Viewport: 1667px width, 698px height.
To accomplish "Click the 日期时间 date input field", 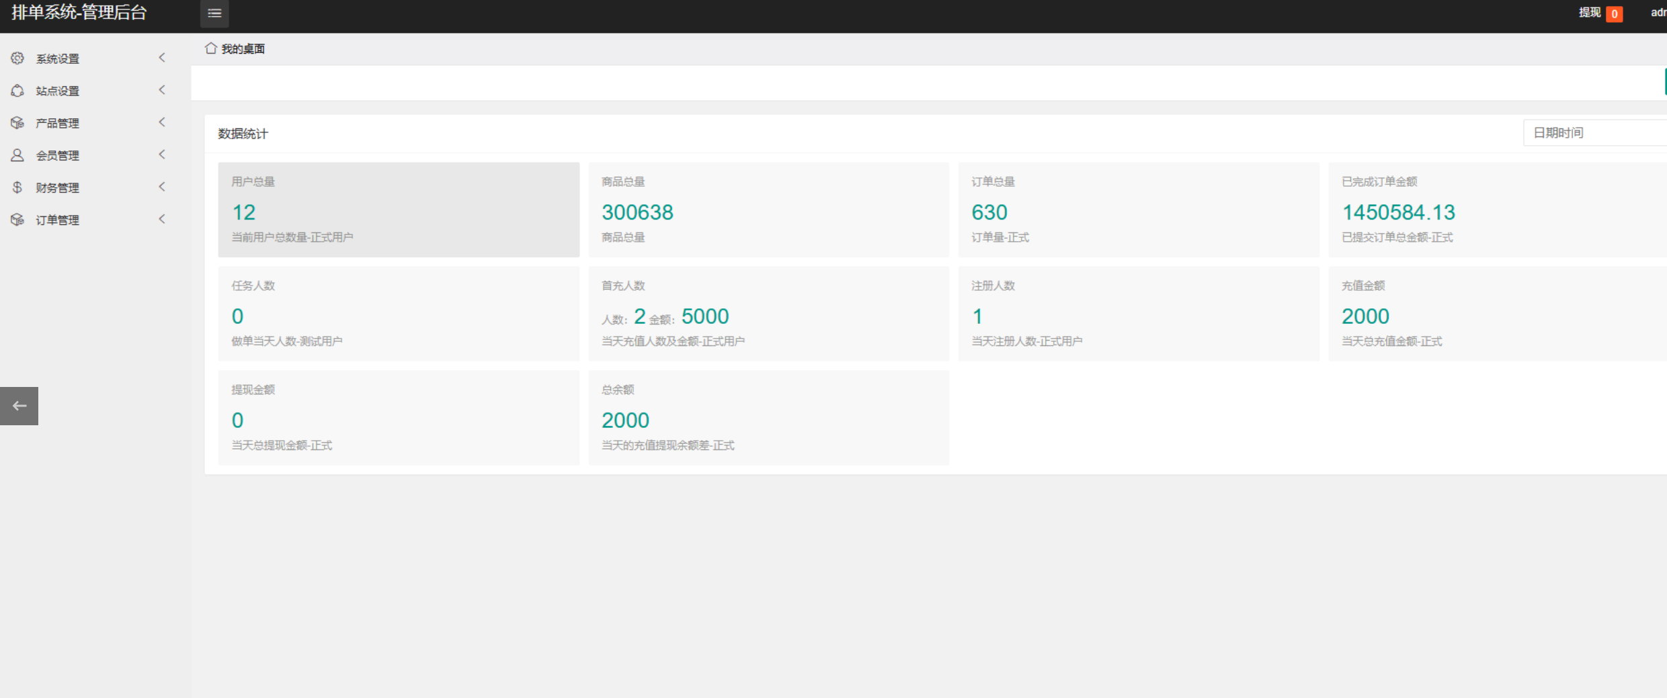I will coord(1593,133).
